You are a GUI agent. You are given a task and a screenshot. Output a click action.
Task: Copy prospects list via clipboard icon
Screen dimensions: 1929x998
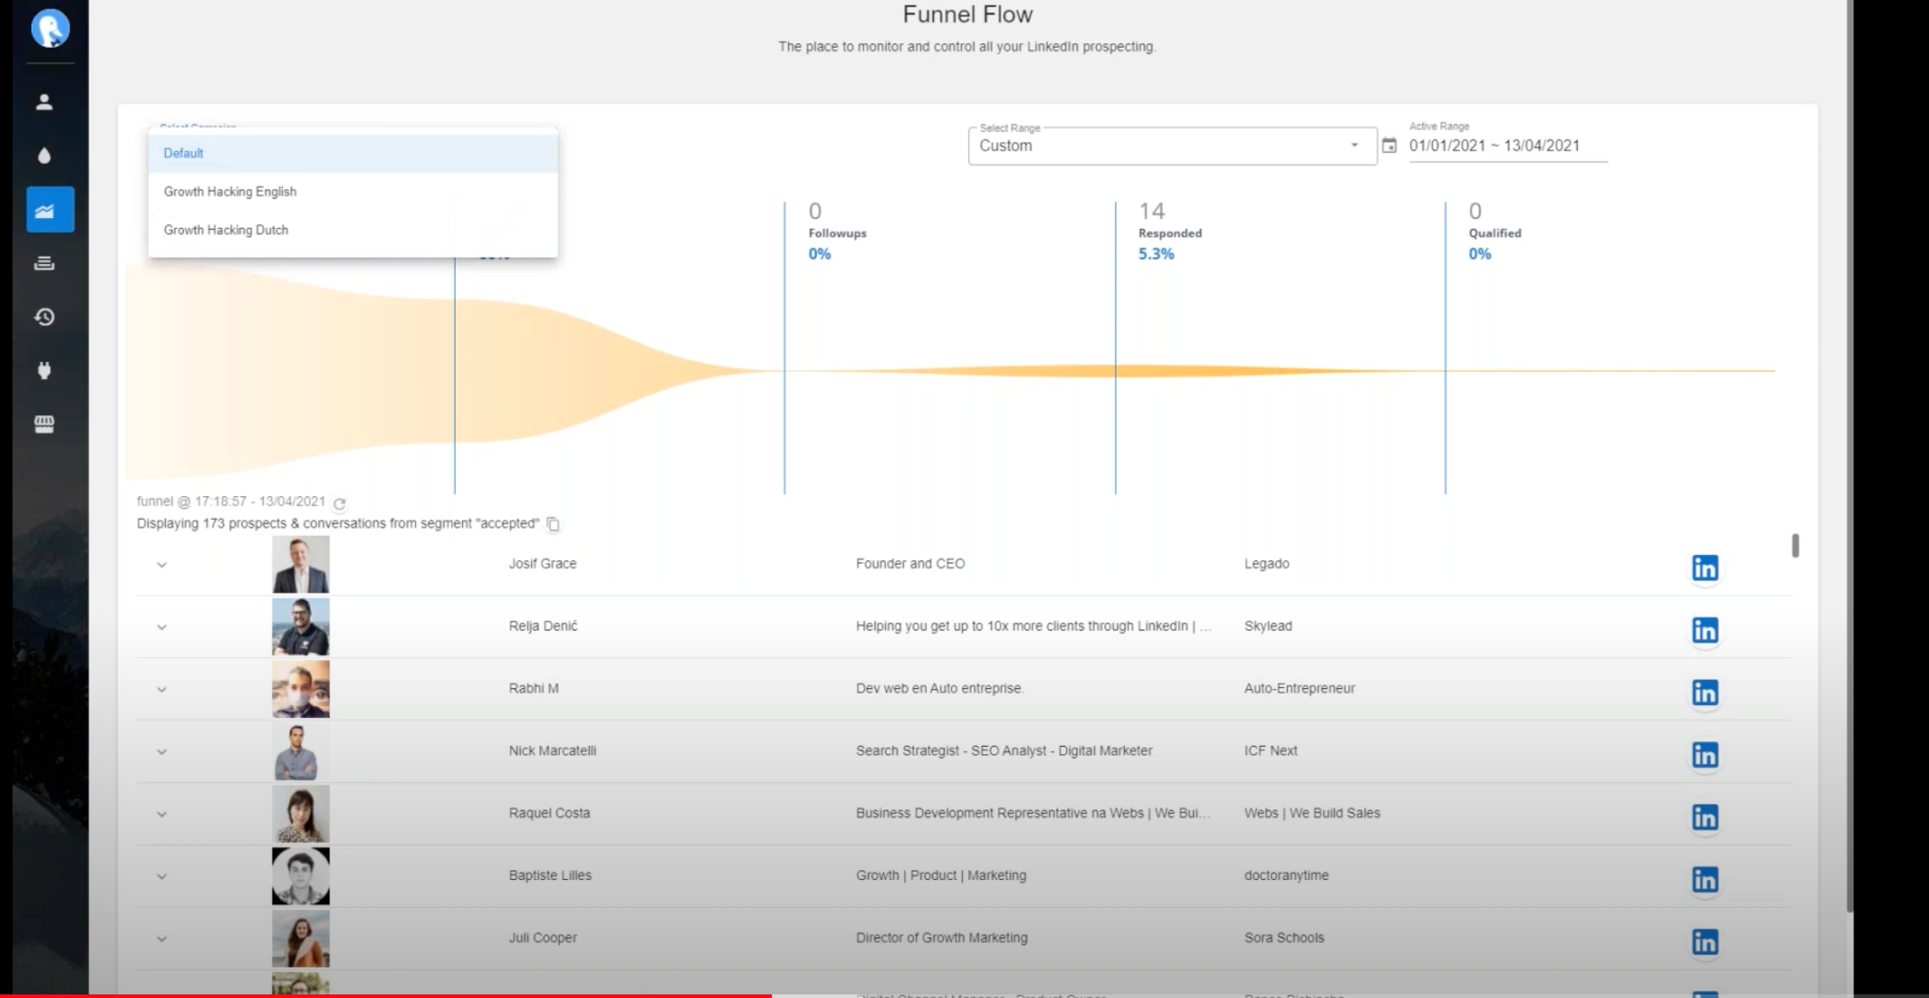(553, 524)
